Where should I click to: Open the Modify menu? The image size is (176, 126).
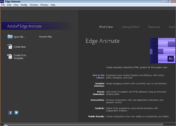click(x=24, y=5)
